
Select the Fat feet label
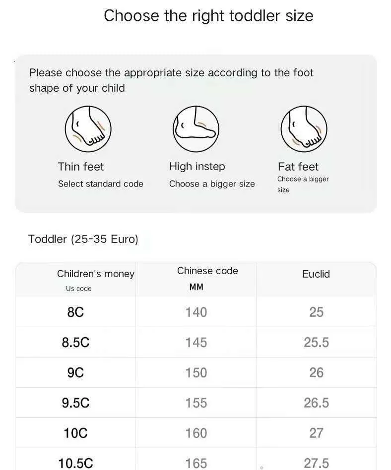pos(298,167)
